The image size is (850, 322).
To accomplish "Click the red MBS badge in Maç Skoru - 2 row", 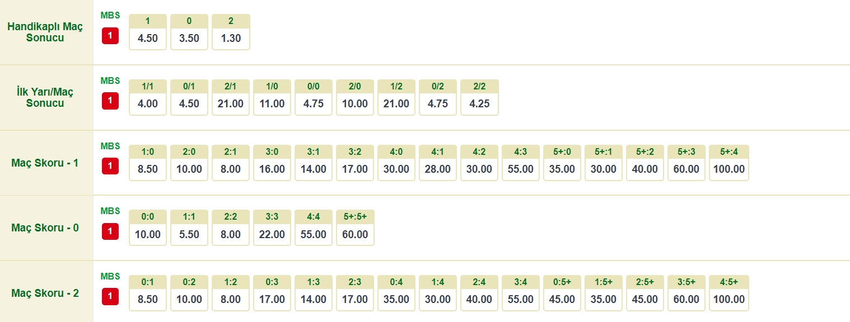I will click(x=110, y=297).
